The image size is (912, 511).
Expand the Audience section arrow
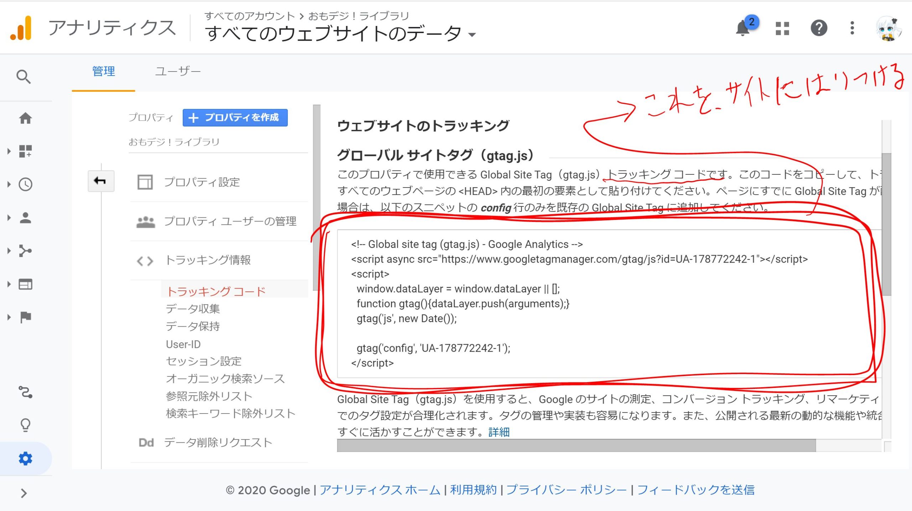click(x=9, y=217)
